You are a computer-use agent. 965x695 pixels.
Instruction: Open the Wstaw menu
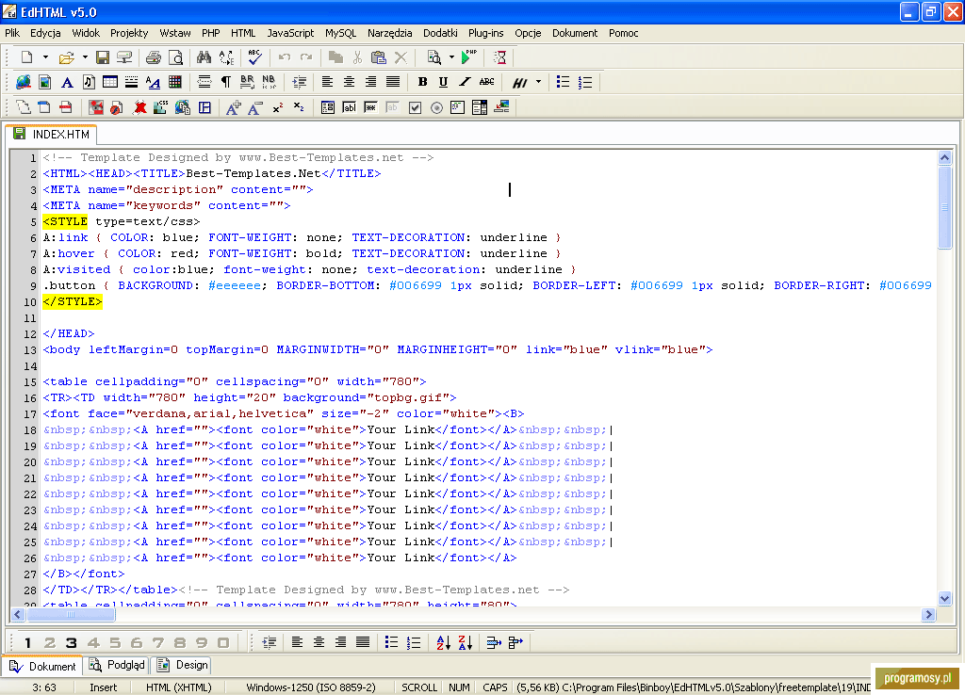click(x=175, y=33)
